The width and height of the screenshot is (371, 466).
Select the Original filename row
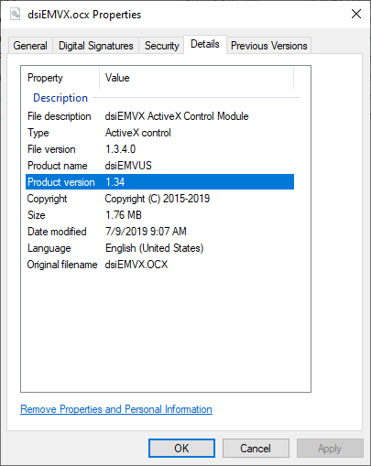click(159, 265)
